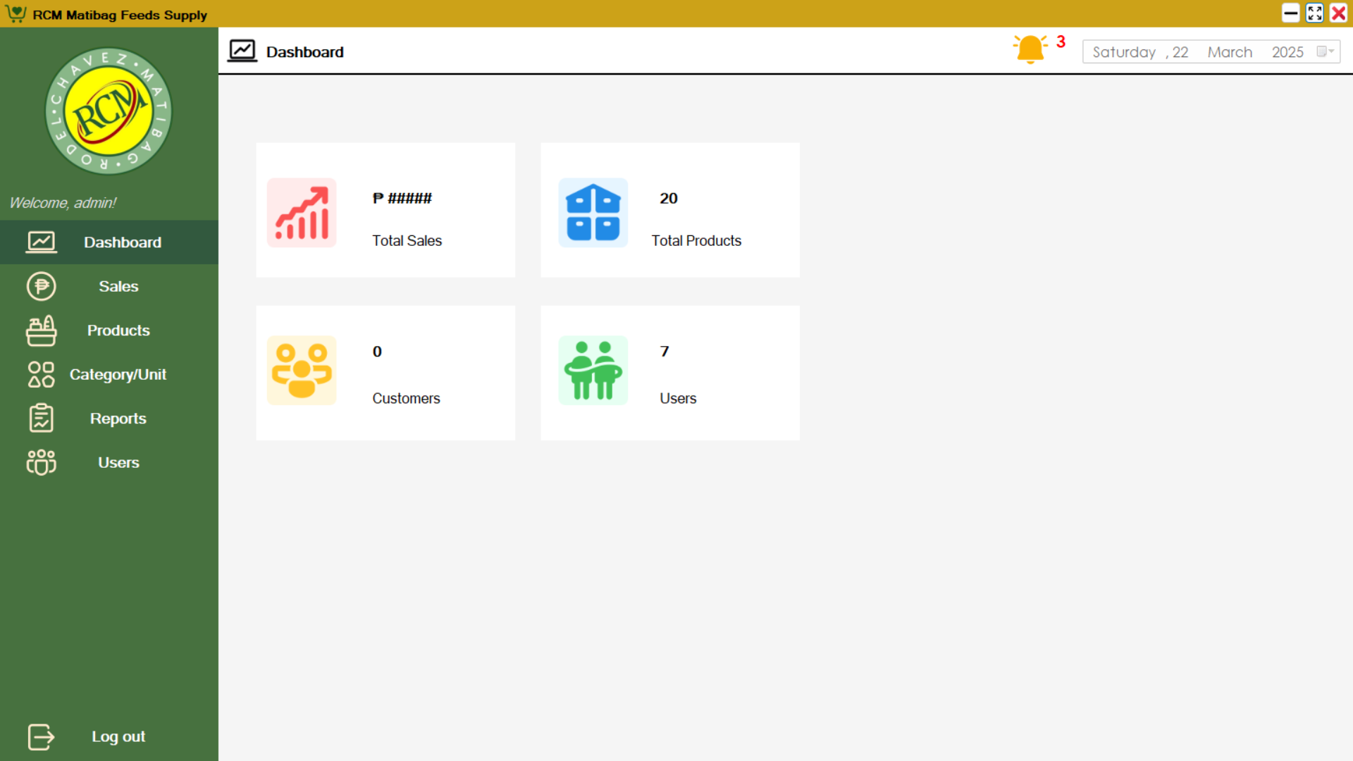Click the green Users people icon
The image size is (1353, 761).
[x=593, y=371]
